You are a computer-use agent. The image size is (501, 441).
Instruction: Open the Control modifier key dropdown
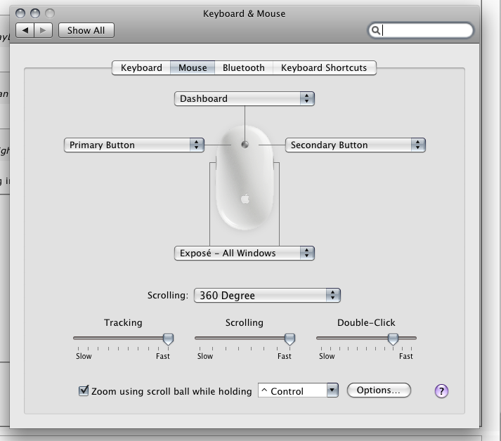pos(298,390)
